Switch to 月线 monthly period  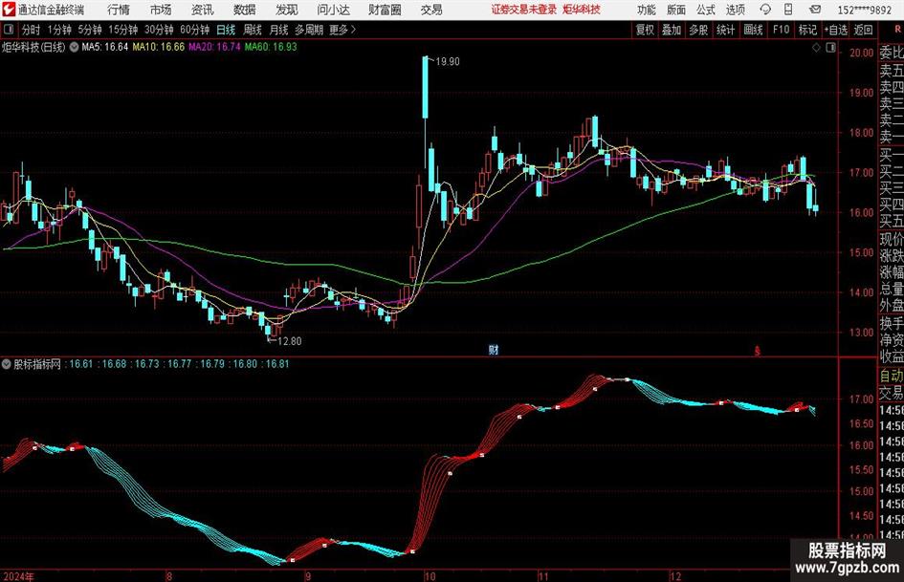(x=279, y=30)
